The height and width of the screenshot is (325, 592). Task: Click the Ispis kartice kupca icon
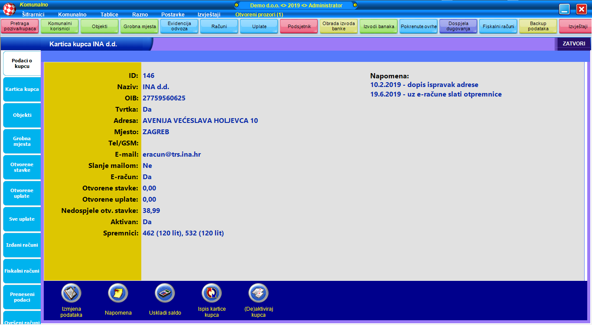click(211, 293)
